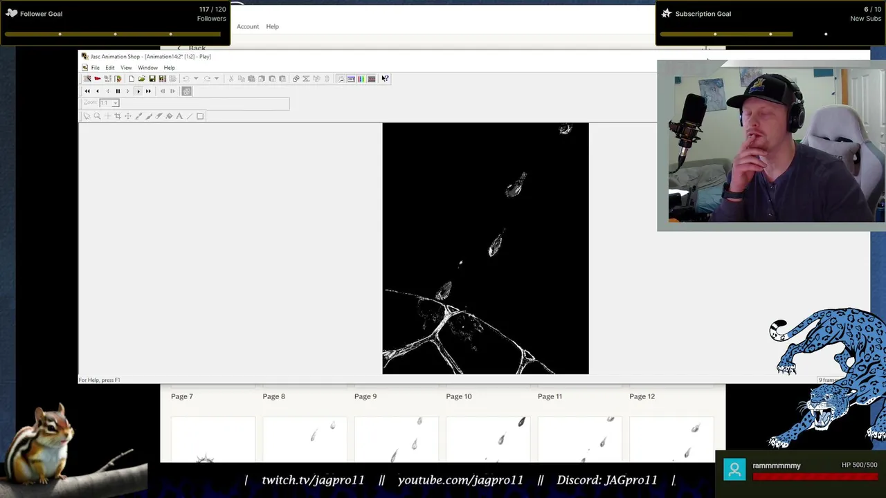
Task: Click the View Animation magnifier filmstrip icon
Action: (x=341, y=79)
